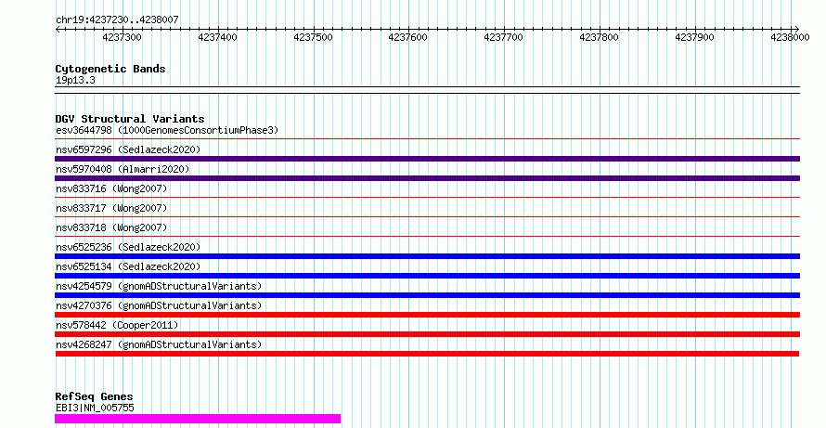
Task: Click the 4237900 ruler position label
Action: click(695, 37)
